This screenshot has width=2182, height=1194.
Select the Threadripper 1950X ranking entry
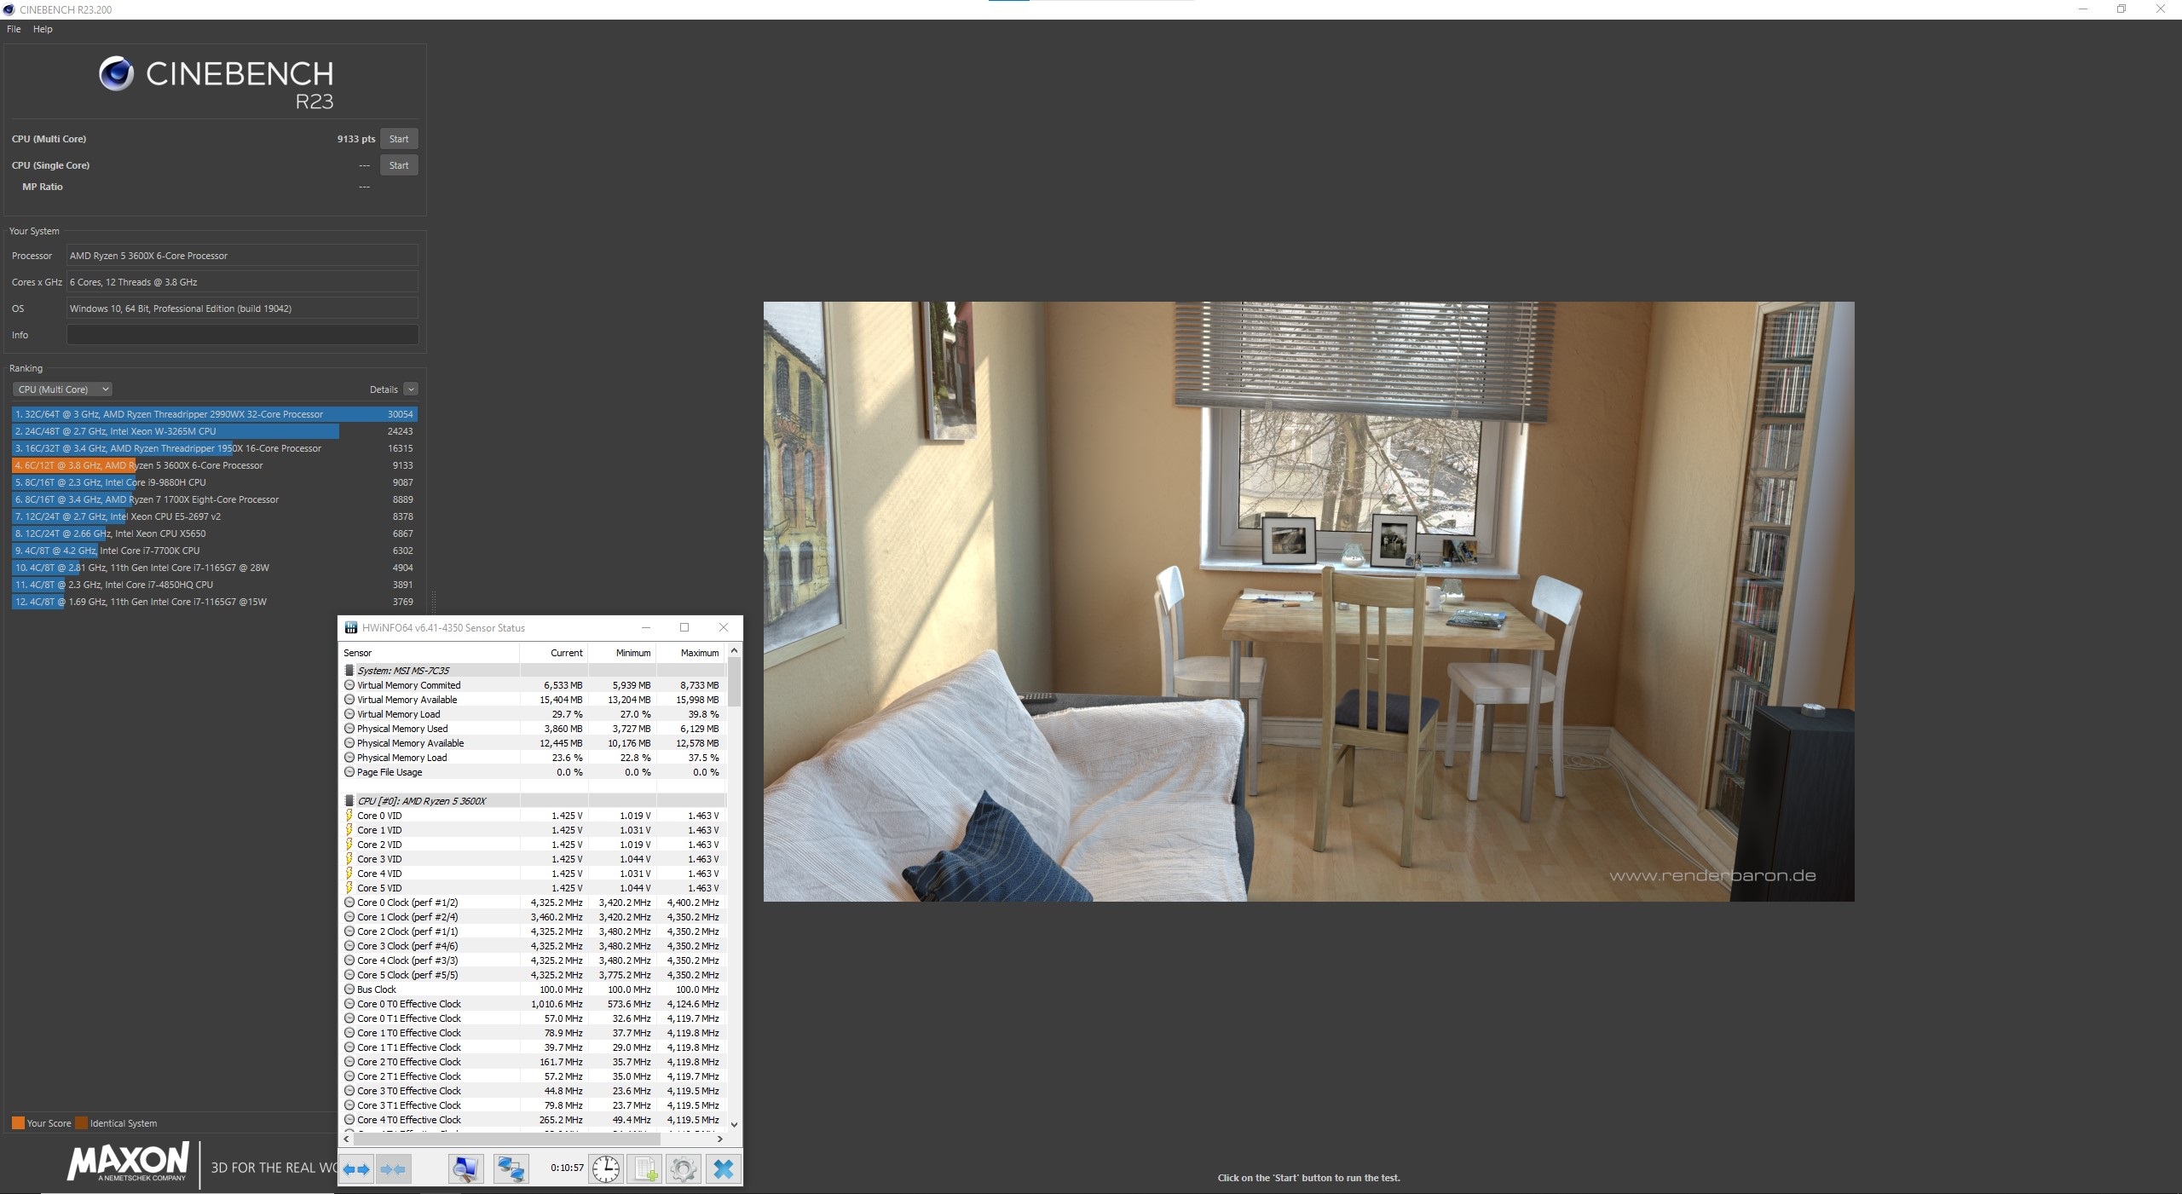coord(214,448)
